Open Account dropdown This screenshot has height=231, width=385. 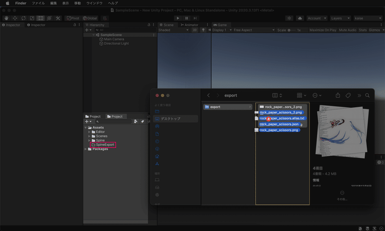click(x=317, y=18)
